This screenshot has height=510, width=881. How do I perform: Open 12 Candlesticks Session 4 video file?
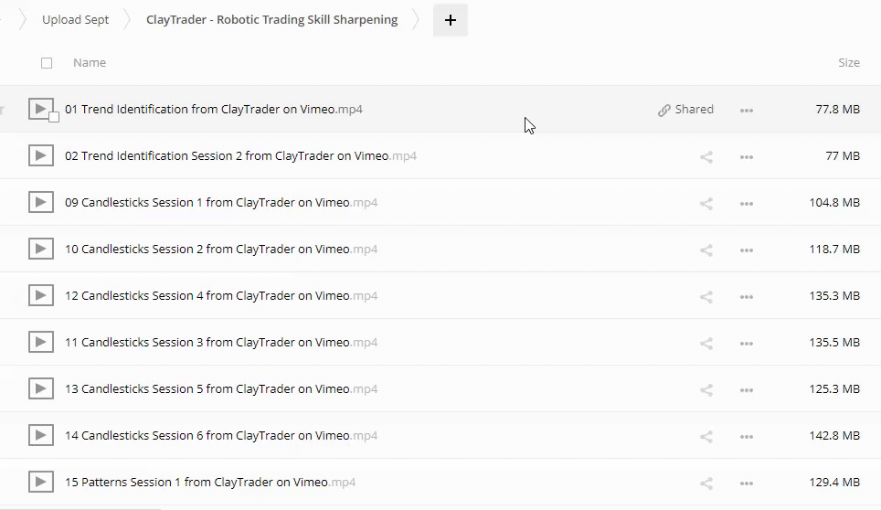tap(207, 296)
